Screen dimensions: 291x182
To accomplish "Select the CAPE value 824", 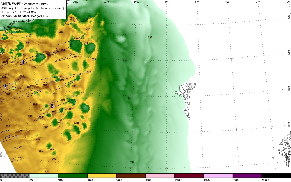I will (x=63, y=50).
